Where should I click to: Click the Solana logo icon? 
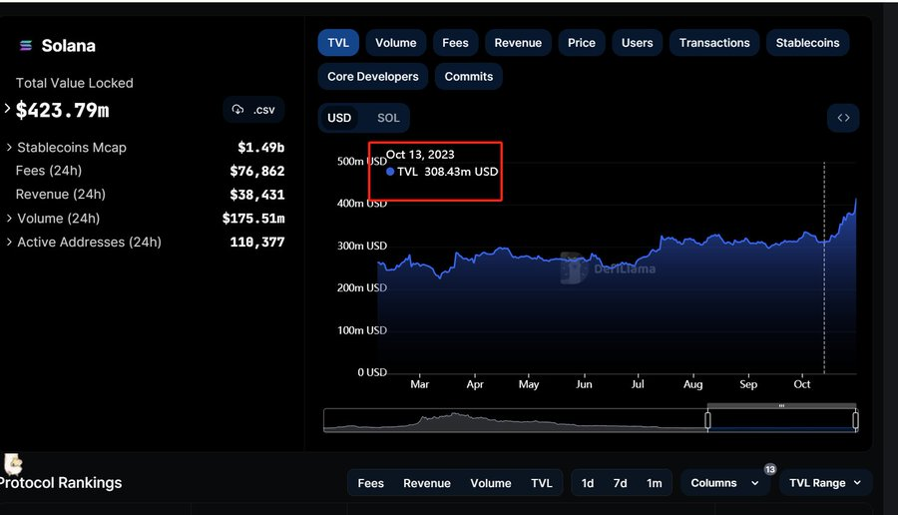click(x=26, y=46)
